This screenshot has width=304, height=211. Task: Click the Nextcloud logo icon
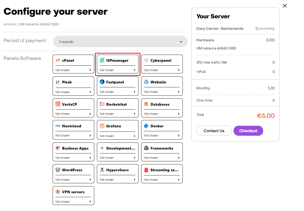coord(58,126)
